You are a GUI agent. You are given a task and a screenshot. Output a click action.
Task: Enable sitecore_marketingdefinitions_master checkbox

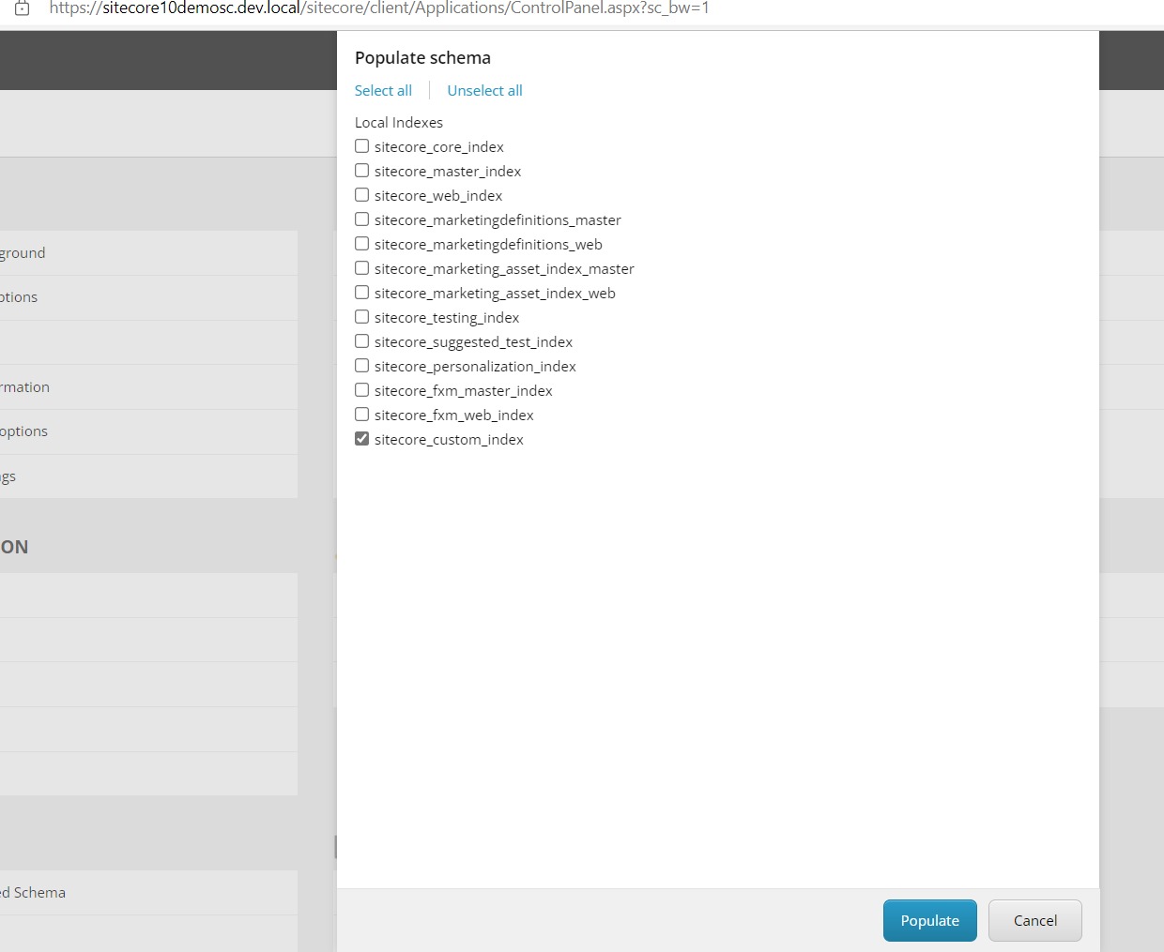click(361, 219)
